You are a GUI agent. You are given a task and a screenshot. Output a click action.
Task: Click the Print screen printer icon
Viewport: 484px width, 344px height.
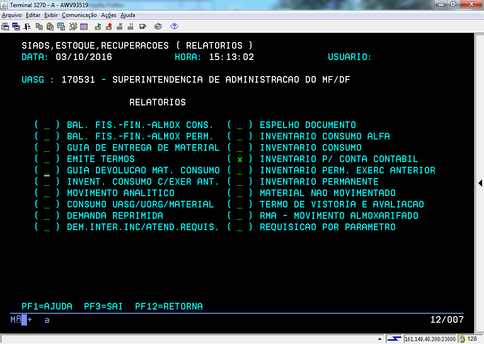(x=158, y=26)
